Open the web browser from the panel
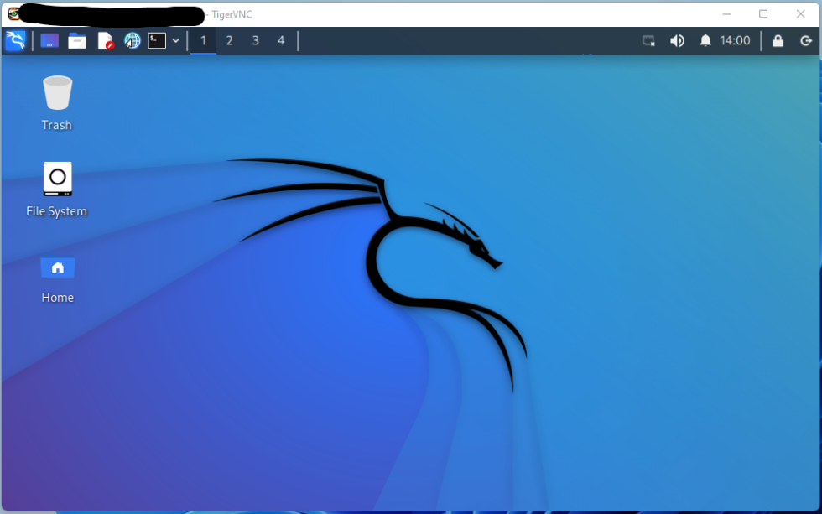822x514 pixels. pyautogui.click(x=132, y=40)
